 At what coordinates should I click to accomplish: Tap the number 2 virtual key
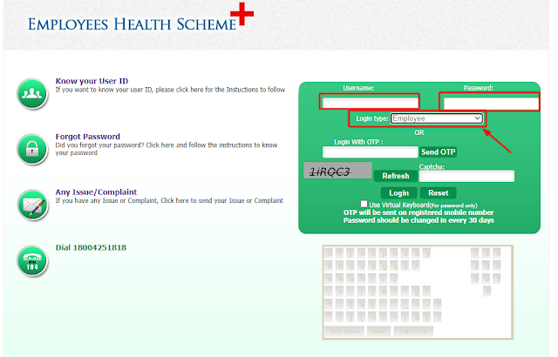[x=475, y=266]
